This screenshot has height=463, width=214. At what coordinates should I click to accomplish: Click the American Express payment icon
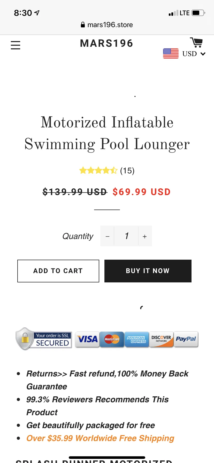point(136,339)
